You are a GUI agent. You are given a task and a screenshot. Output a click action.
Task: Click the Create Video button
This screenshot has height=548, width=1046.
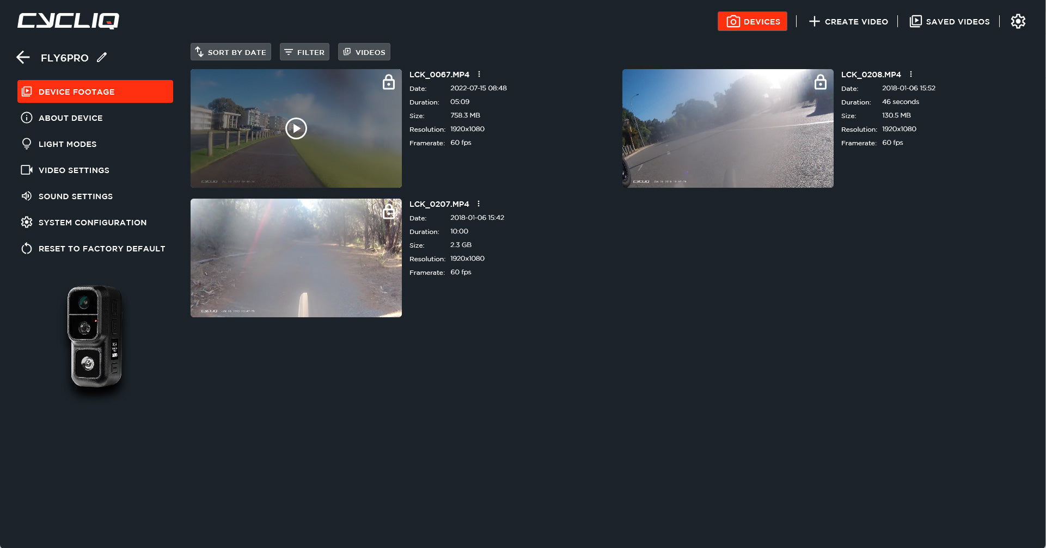[x=848, y=22]
